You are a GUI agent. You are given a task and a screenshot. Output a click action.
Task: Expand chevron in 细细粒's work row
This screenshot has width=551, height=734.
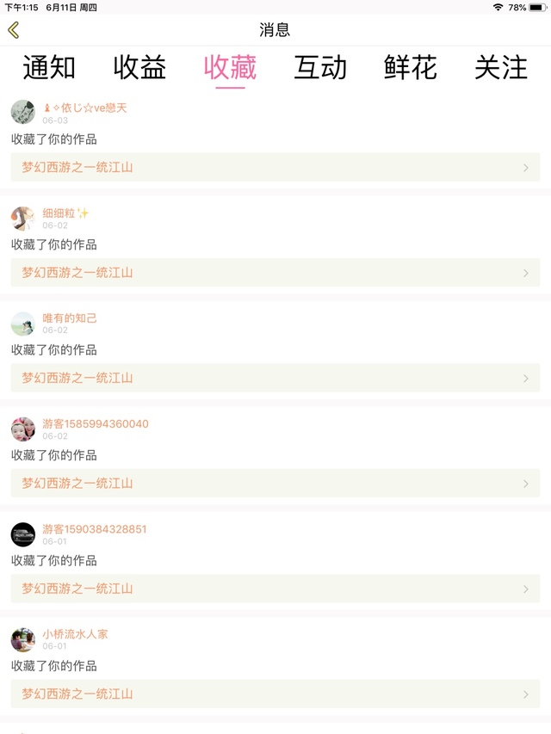click(526, 273)
